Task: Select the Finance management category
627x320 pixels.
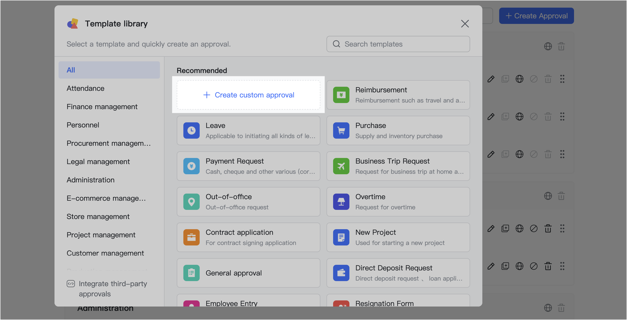Action: point(102,107)
